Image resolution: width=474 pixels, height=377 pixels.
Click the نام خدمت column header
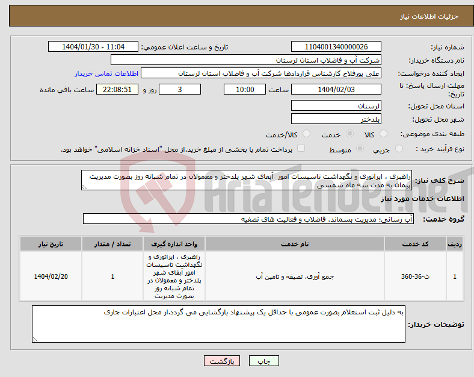[295, 244]
